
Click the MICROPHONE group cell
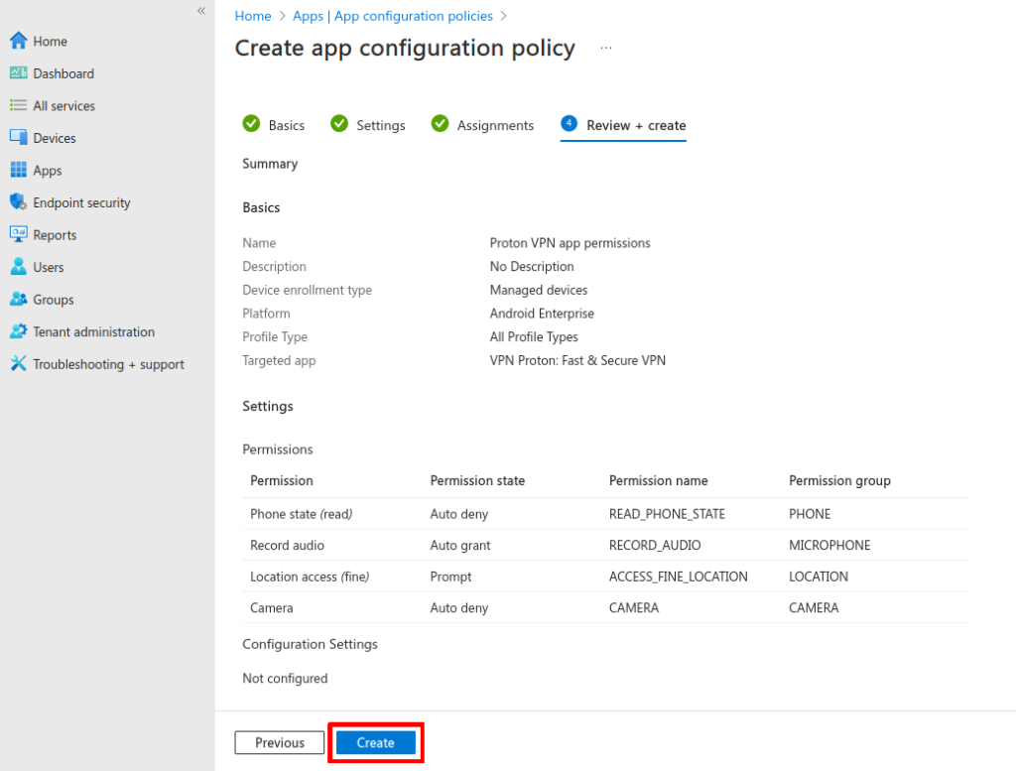(x=829, y=545)
